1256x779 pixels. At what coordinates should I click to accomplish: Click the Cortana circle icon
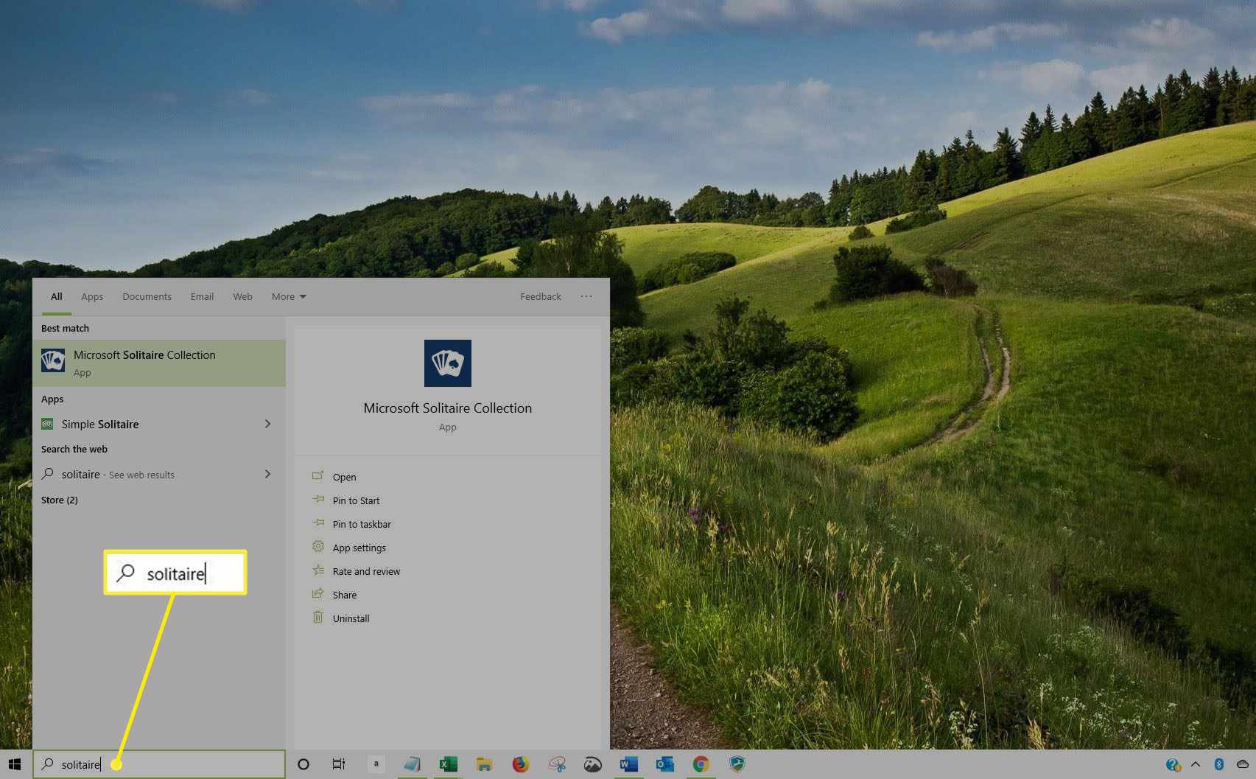tap(303, 764)
